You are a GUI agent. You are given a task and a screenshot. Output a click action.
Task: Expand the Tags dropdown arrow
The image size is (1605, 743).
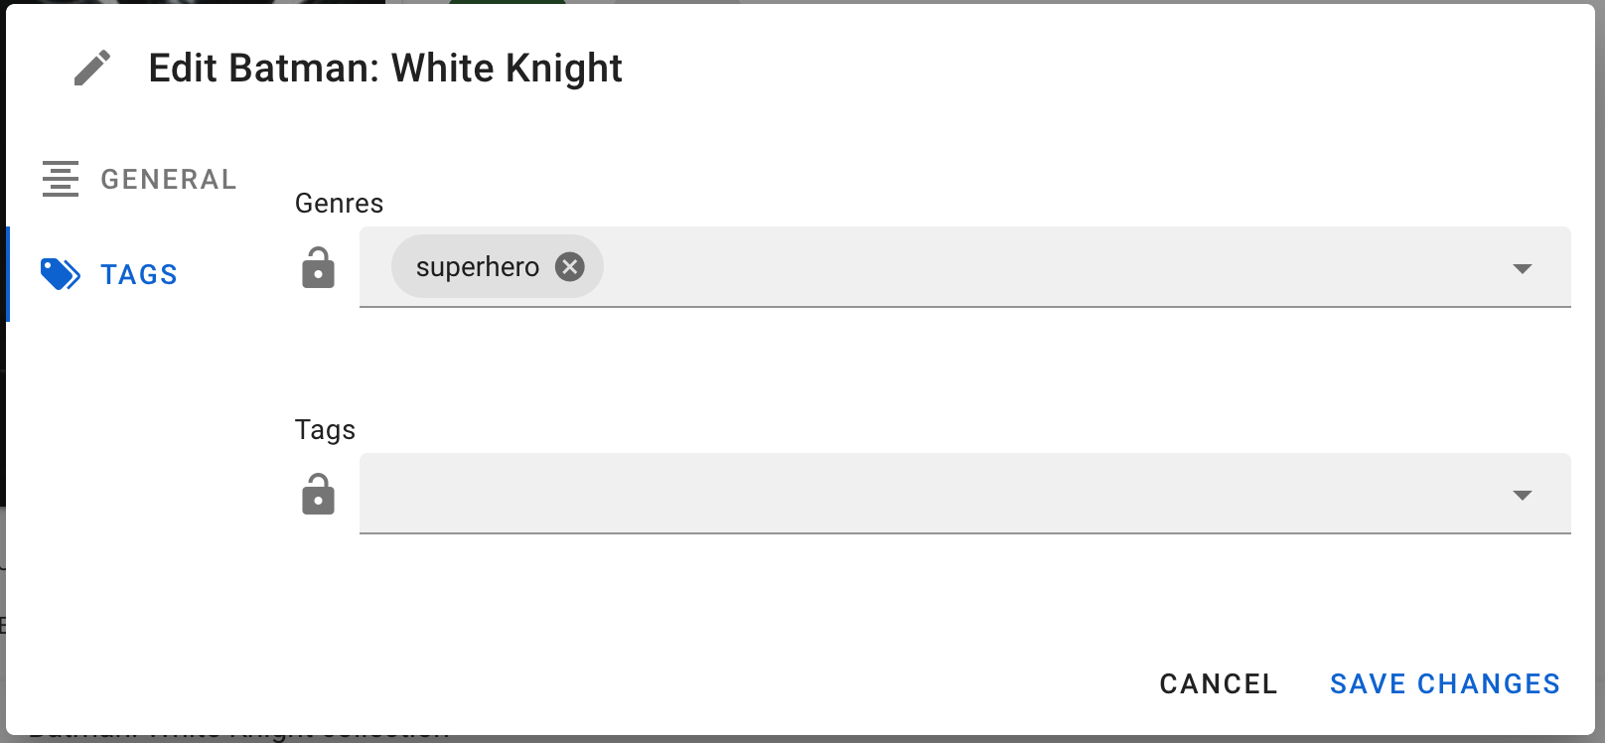pos(1522,495)
